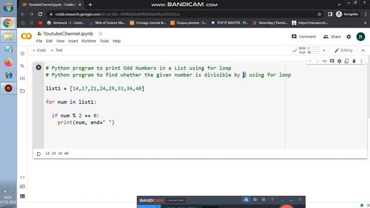Viewport: 370px width, 208px height.
Task: Go back in browser
Action: click(x=23, y=14)
